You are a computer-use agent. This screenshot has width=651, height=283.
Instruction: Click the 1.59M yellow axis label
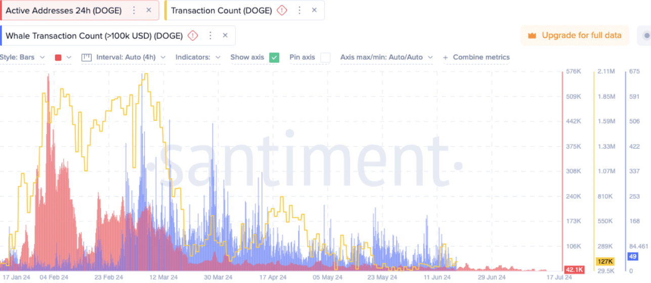point(606,121)
